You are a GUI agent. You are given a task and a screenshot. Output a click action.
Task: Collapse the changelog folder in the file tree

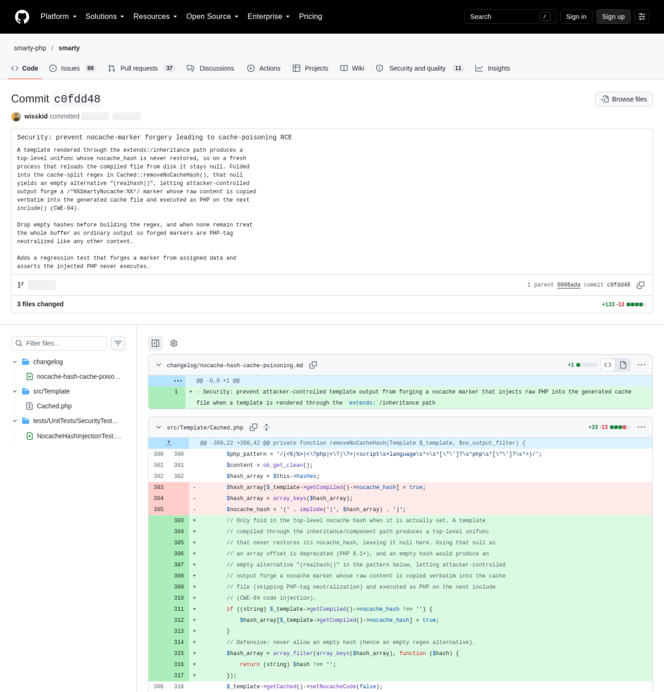pos(15,362)
